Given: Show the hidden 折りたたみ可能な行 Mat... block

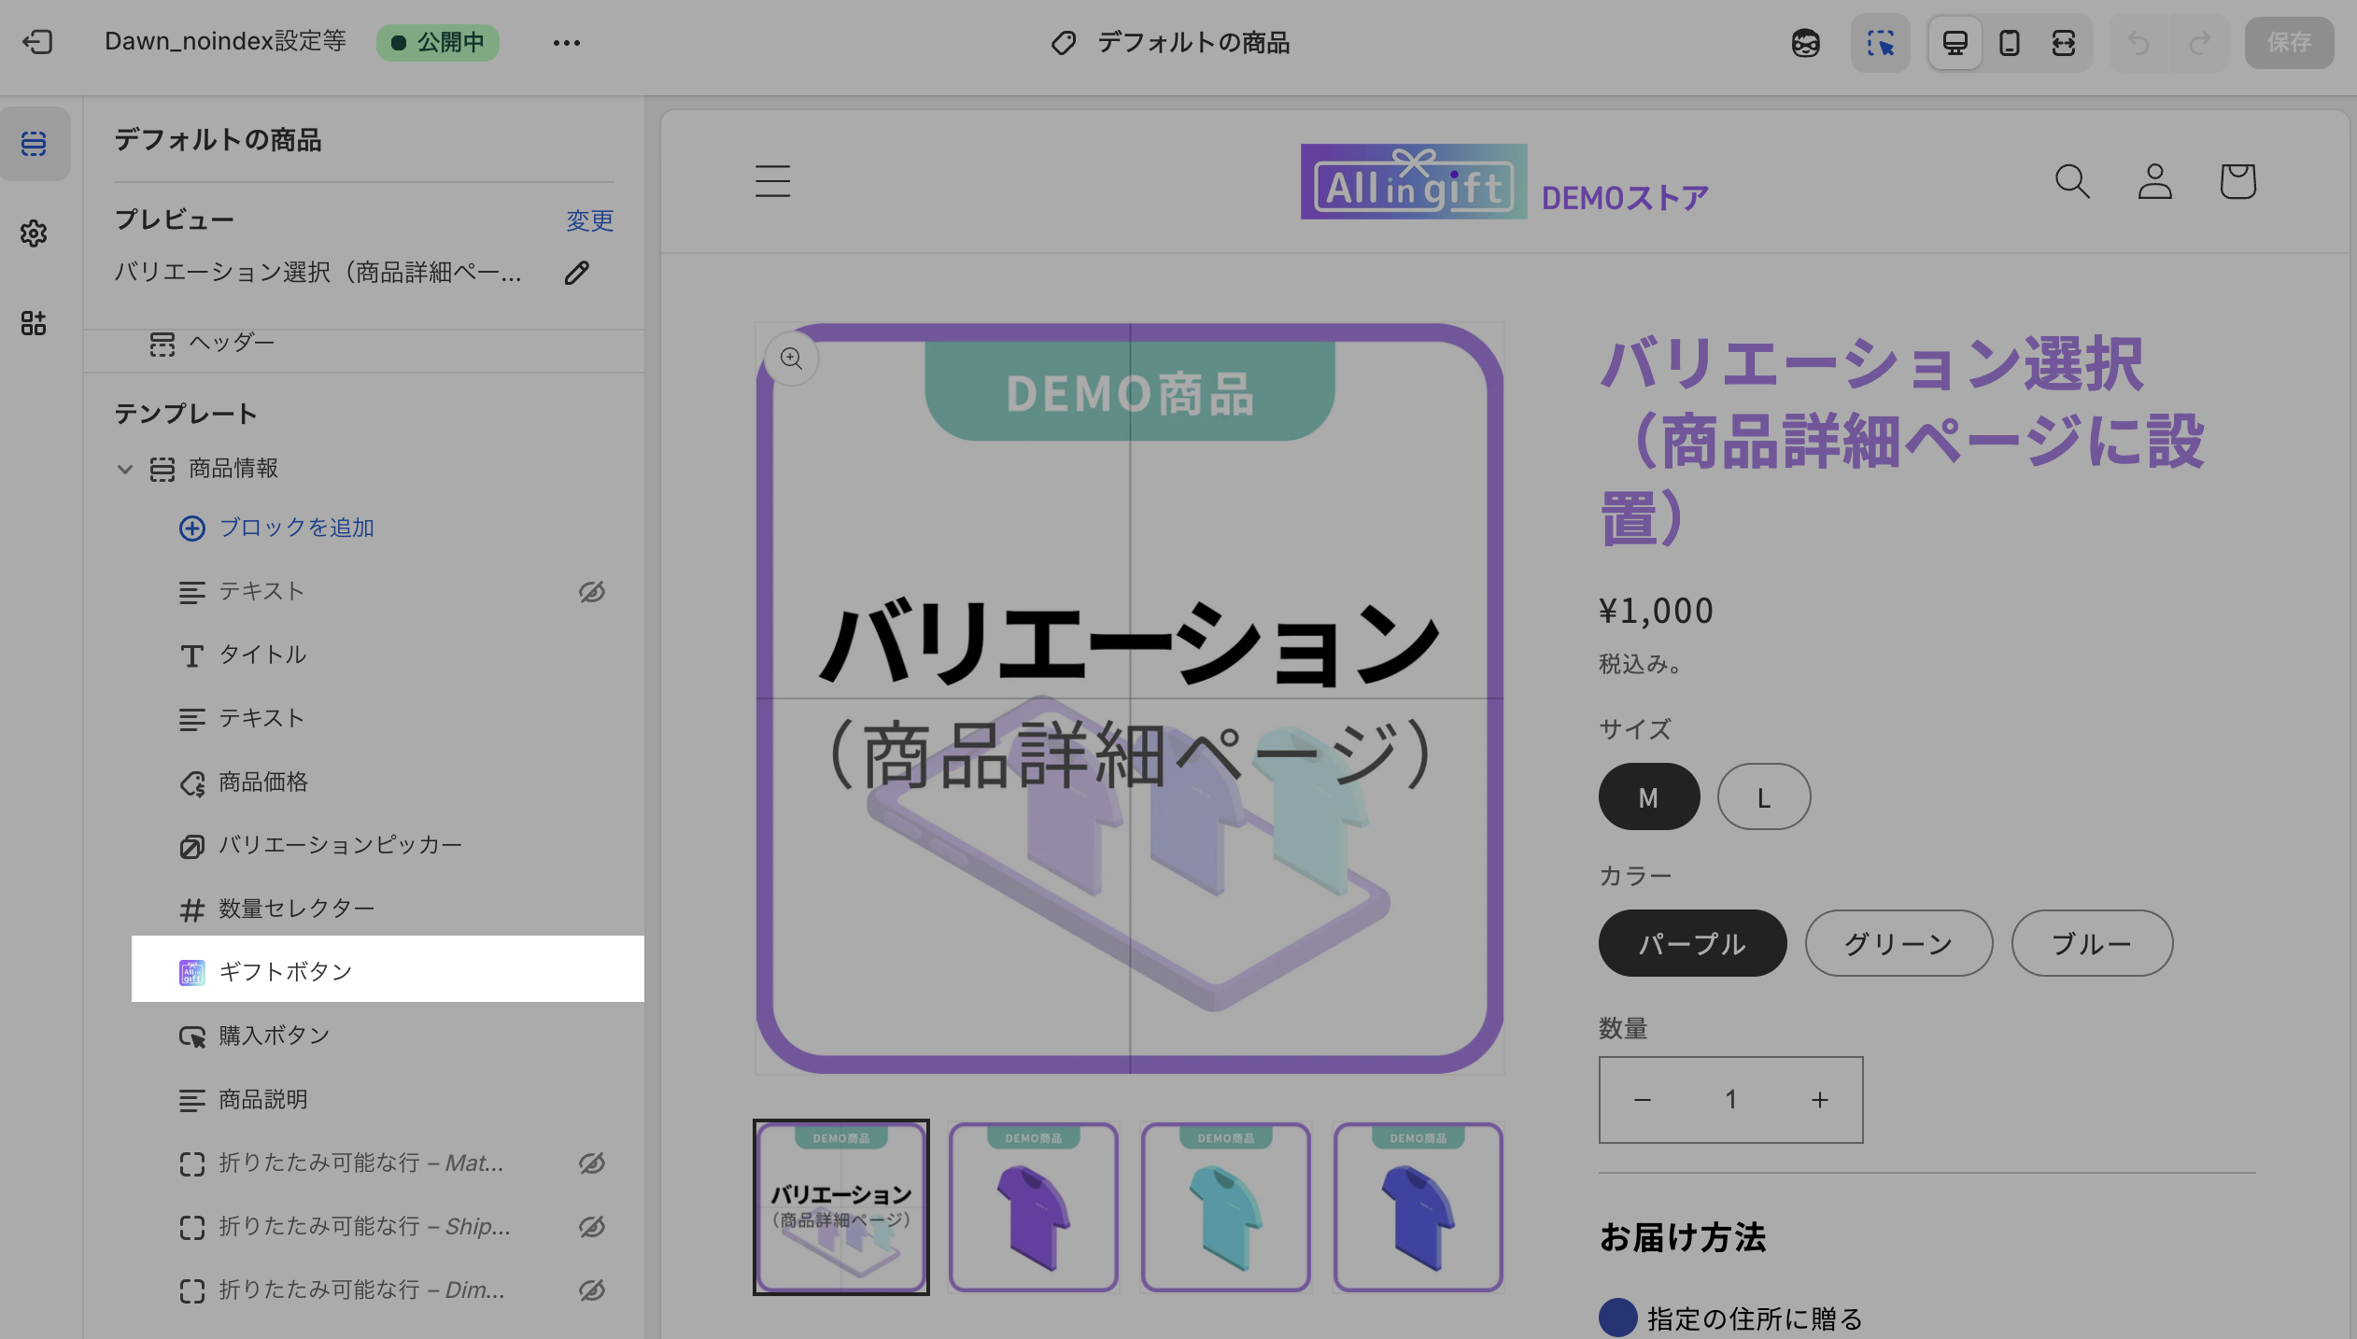Looking at the screenshot, I should coord(592,1163).
